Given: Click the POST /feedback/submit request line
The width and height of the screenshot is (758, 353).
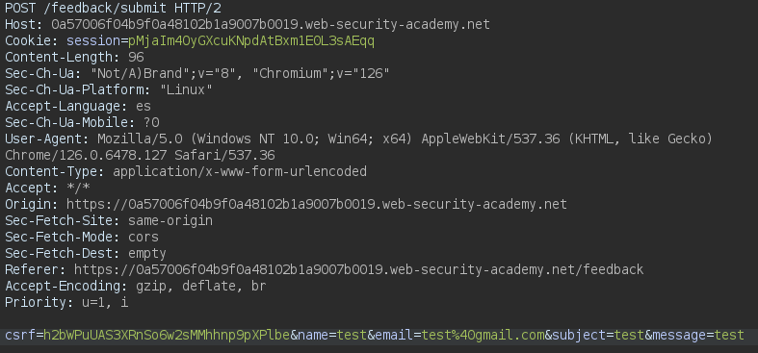Looking at the screenshot, I should [x=113, y=9].
